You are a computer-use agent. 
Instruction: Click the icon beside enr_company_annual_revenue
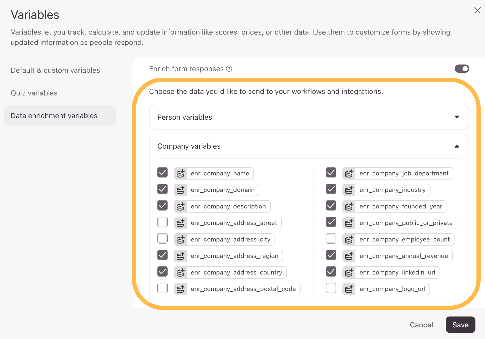pos(349,256)
